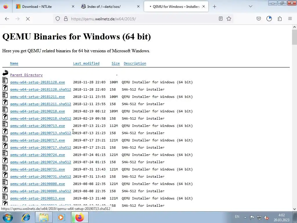Viewport: 297px width, 223px height.
Task: Click the Parent Directory back arrow icon
Action: coord(5,73)
